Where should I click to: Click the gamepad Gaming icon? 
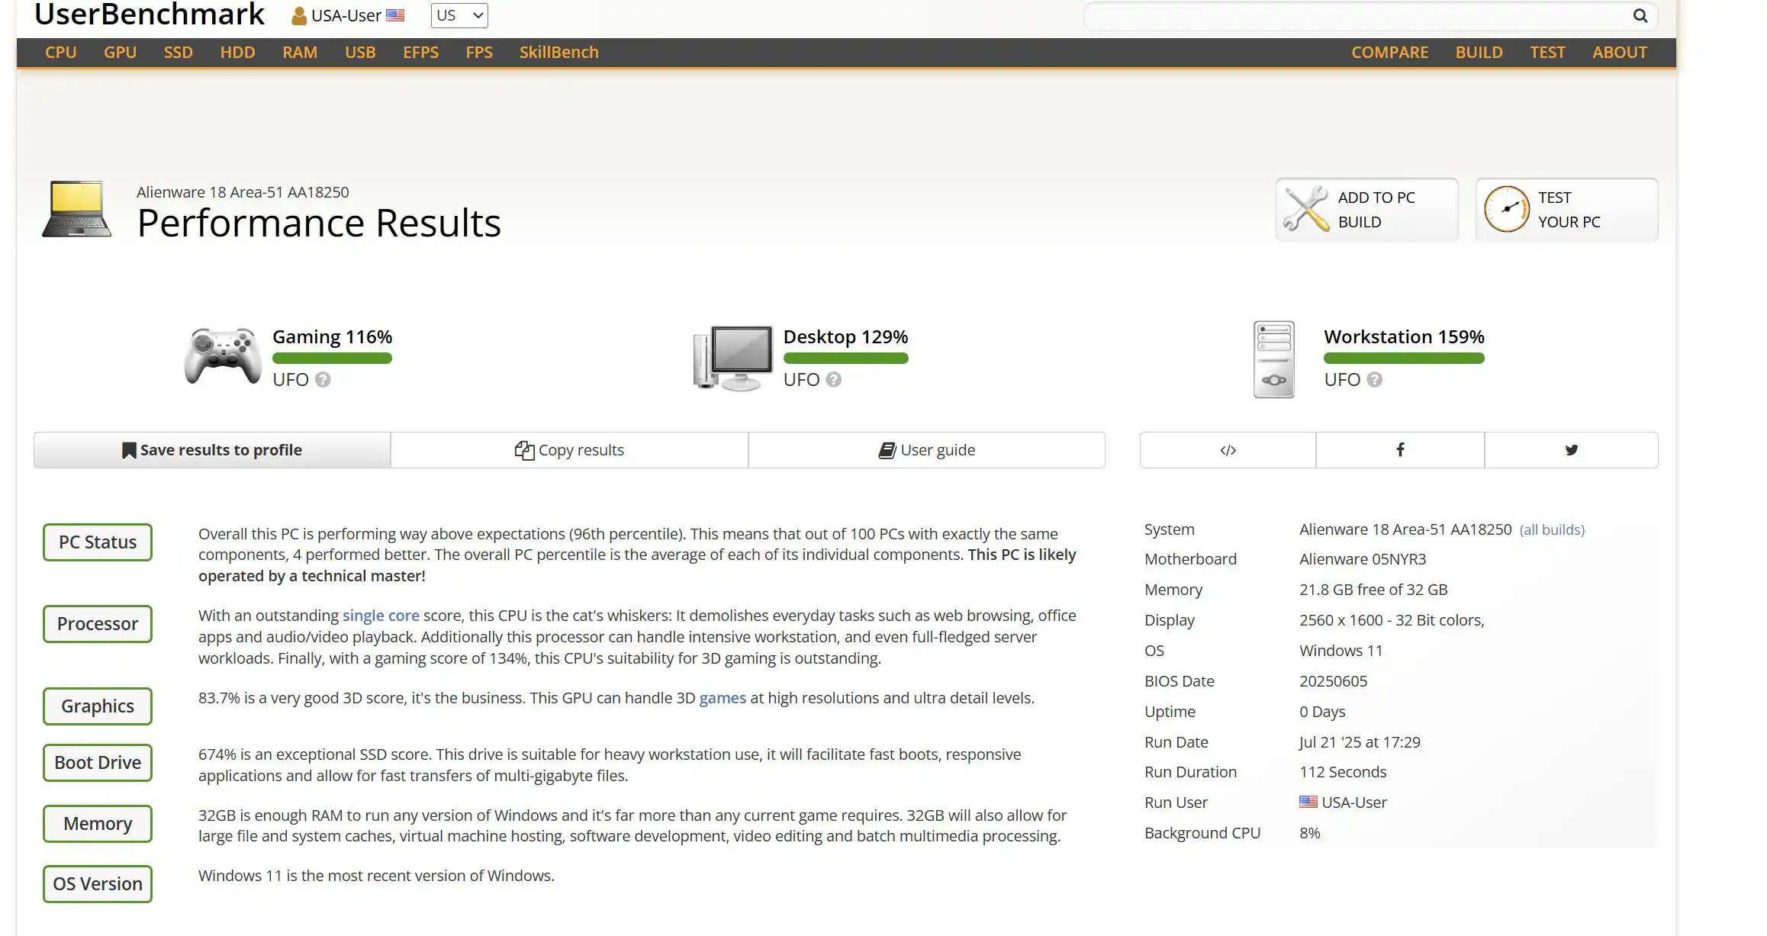point(223,356)
